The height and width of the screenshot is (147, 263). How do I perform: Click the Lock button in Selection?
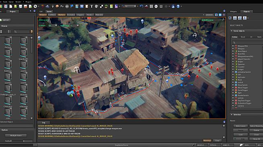(x=240, y=135)
